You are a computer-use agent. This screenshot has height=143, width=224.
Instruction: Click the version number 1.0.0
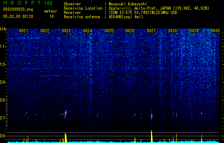[x=48, y=3]
